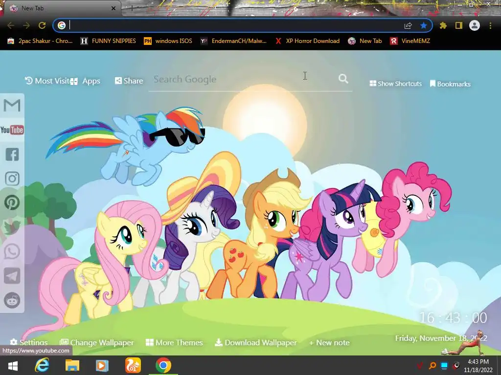The image size is (501, 375).
Task: Open More Themes
Action: 174,342
